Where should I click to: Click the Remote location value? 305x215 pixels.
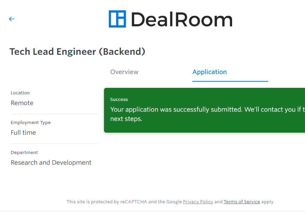pyautogui.click(x=22, y=103)
